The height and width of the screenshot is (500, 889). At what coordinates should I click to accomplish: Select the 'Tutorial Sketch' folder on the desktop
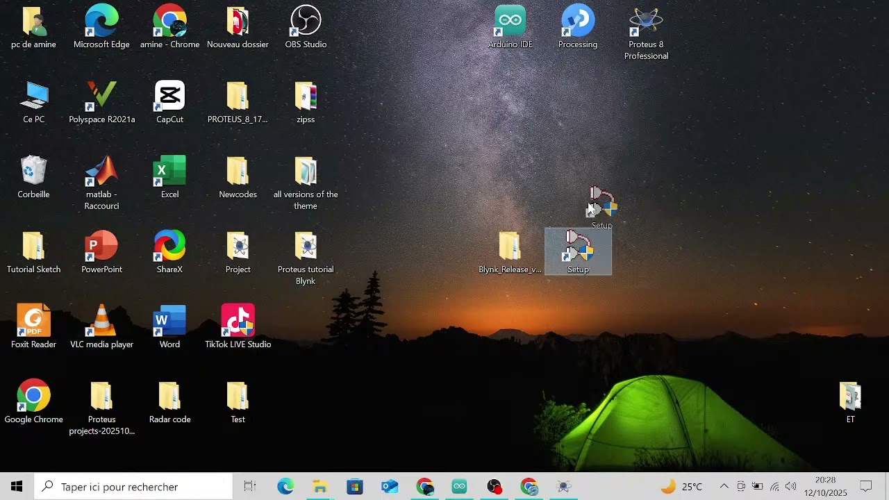tap(33, 253)
